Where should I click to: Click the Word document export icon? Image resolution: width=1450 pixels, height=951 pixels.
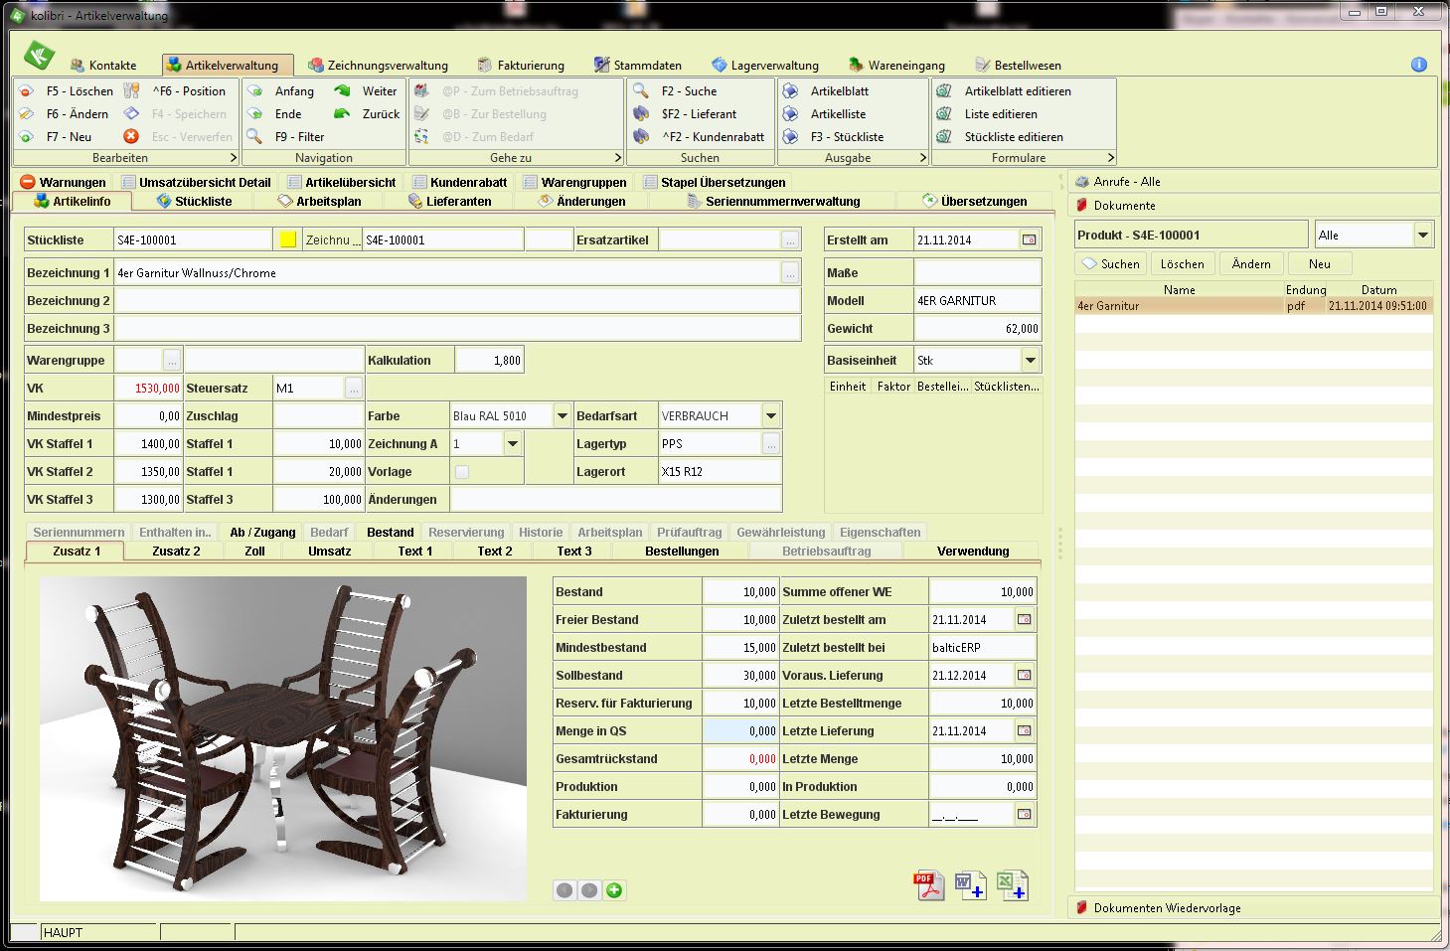pyautogui.click(x=970, y=884)
